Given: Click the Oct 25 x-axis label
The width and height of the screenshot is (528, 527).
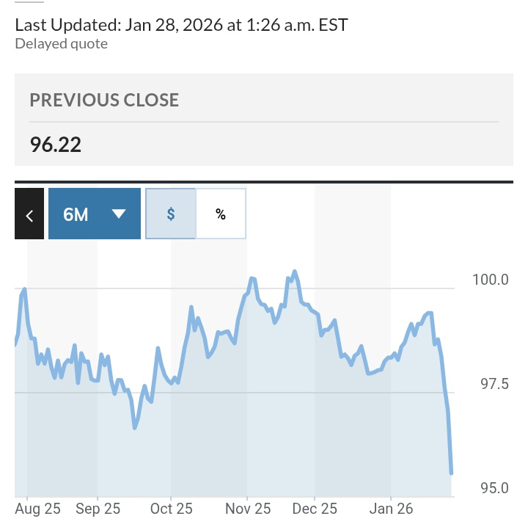Looking at the screenshot, I should [171, 509].
